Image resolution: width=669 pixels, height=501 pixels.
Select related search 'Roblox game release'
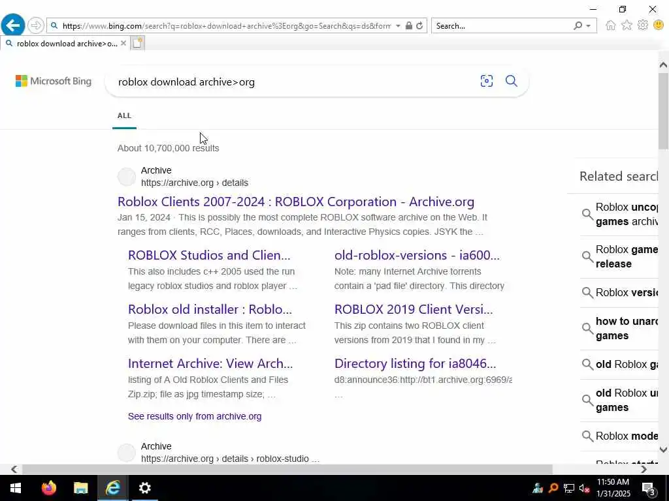pos(619,256)
